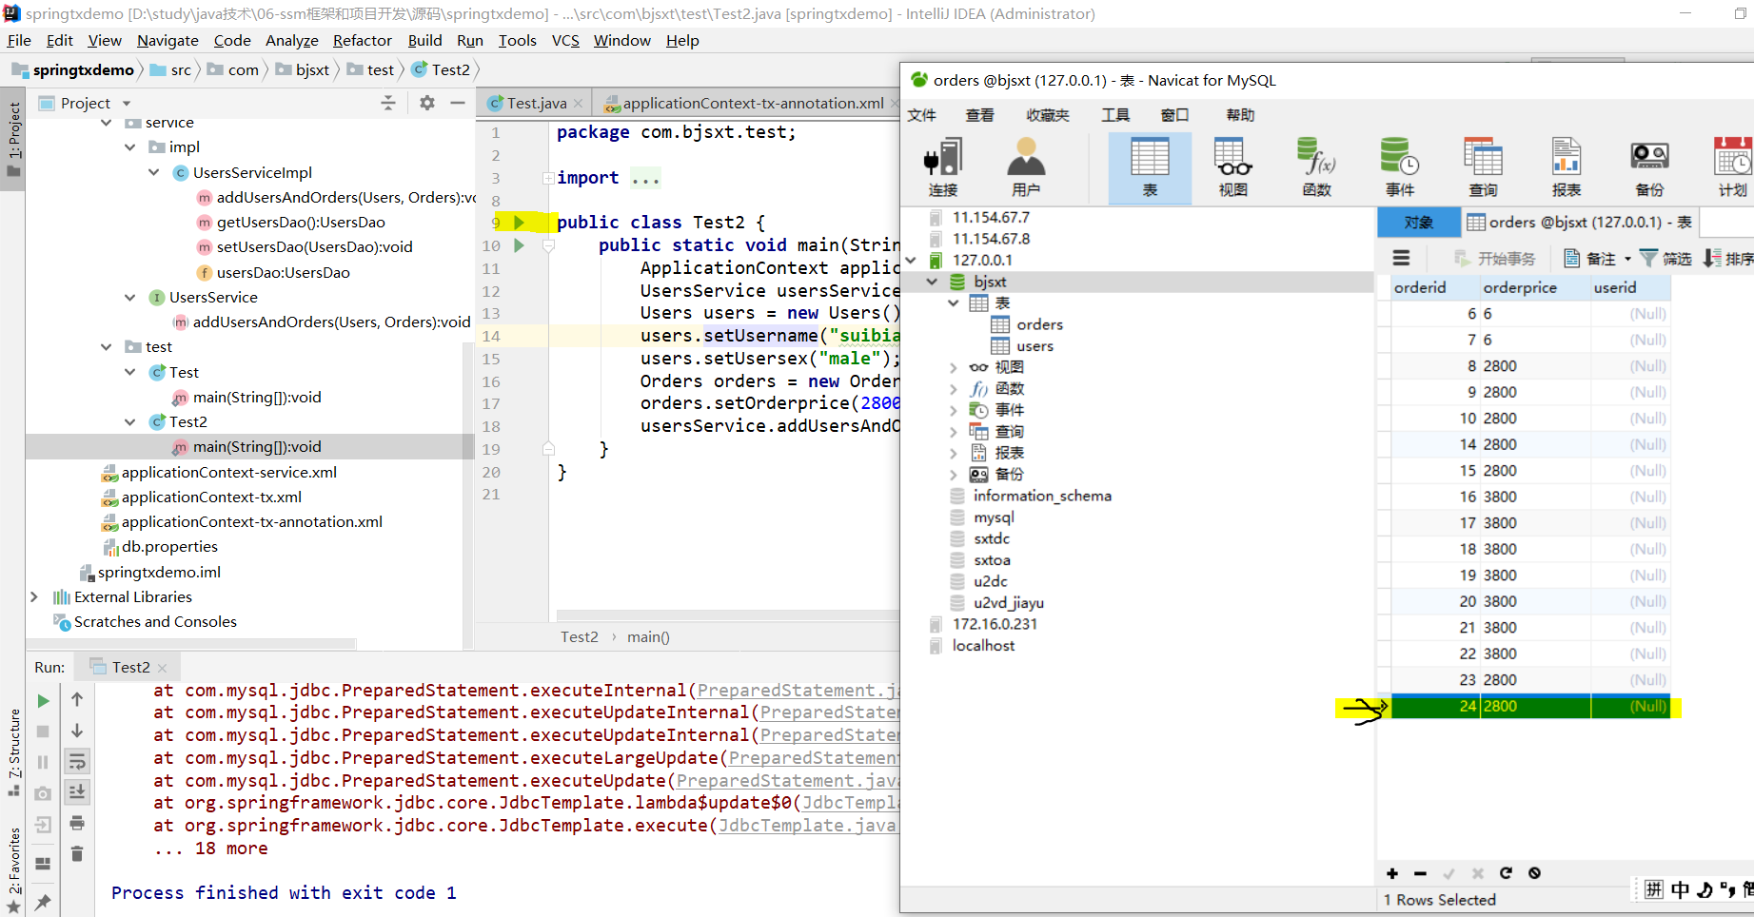Viewport: 1754px width, 917px height.
Task: Click orderprice column header
Action: point(1534,287)
